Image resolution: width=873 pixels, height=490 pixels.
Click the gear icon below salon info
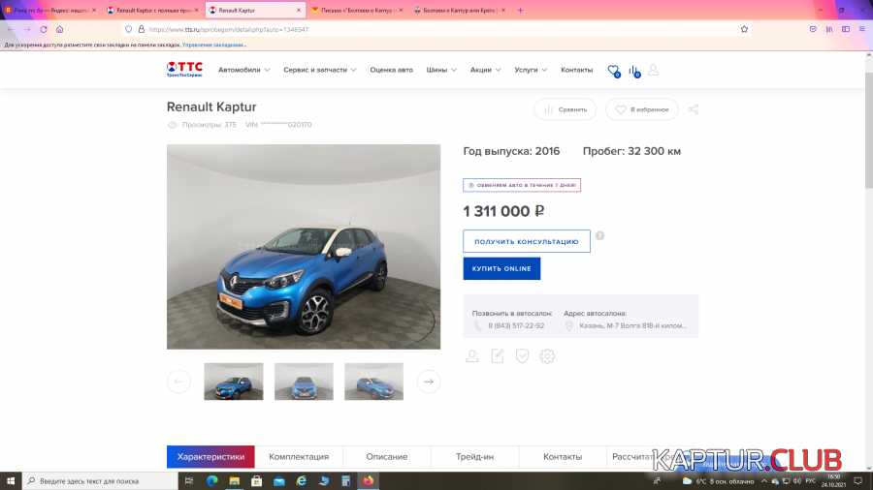[547, 356]
